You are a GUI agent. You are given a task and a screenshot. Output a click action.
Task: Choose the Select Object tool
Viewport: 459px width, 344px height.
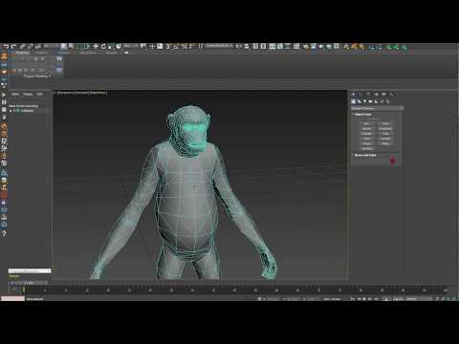click(64, 47)
